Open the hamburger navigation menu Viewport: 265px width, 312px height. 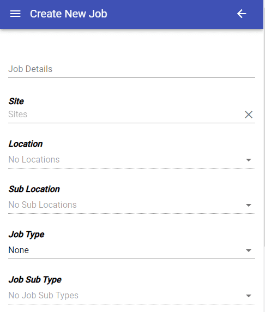coord(15,14)
